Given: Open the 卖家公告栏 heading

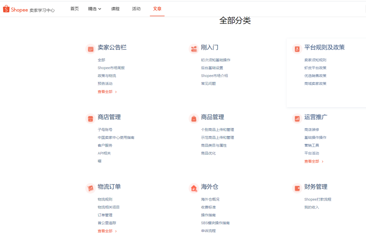Looking at the screenshot, I should 112,47.
